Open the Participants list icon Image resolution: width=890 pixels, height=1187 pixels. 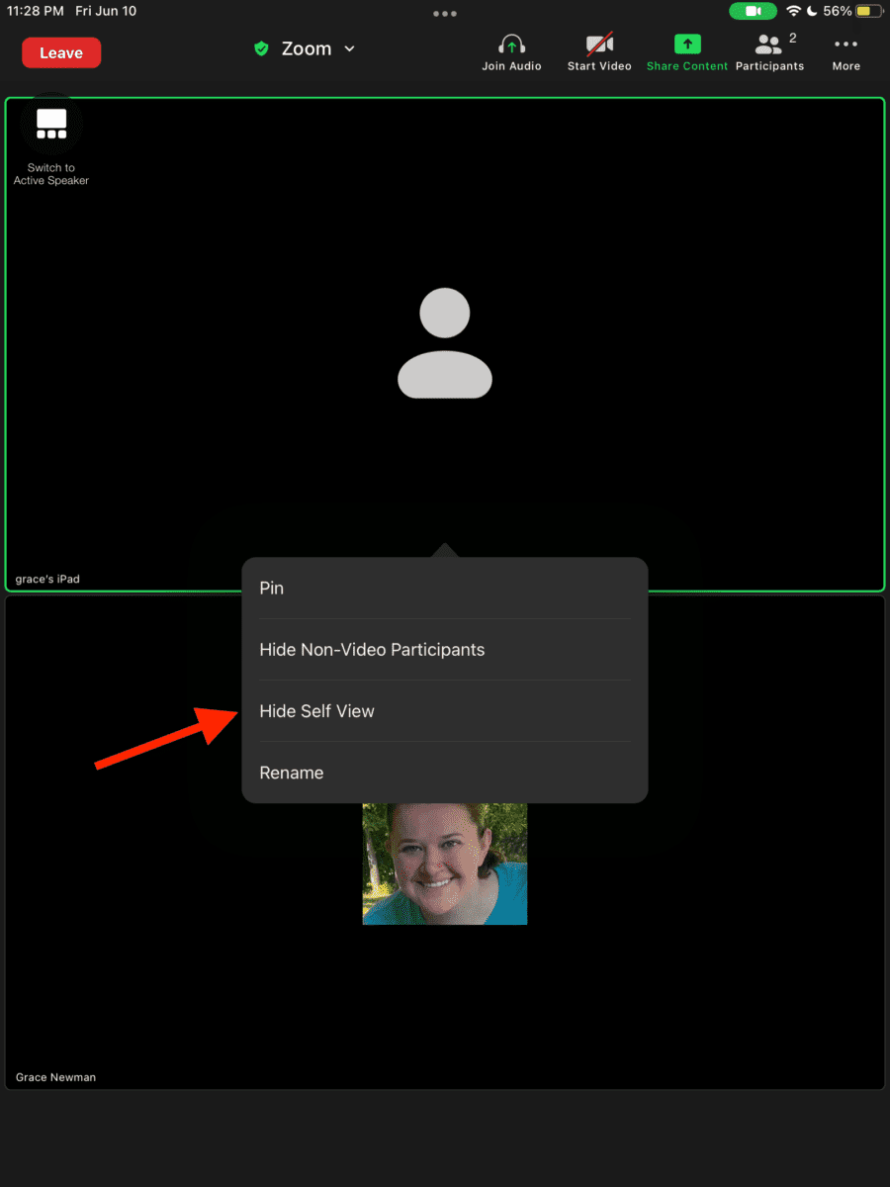tap(768, 44)
